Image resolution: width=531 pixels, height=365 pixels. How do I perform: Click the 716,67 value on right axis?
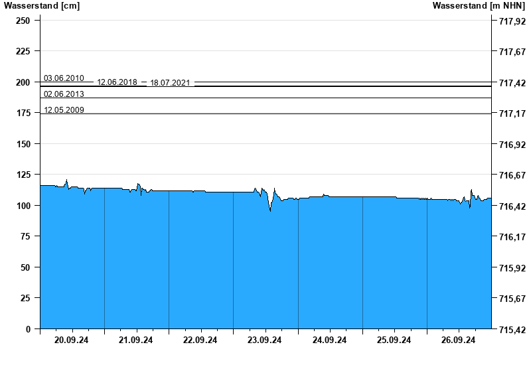click(512, 175)
